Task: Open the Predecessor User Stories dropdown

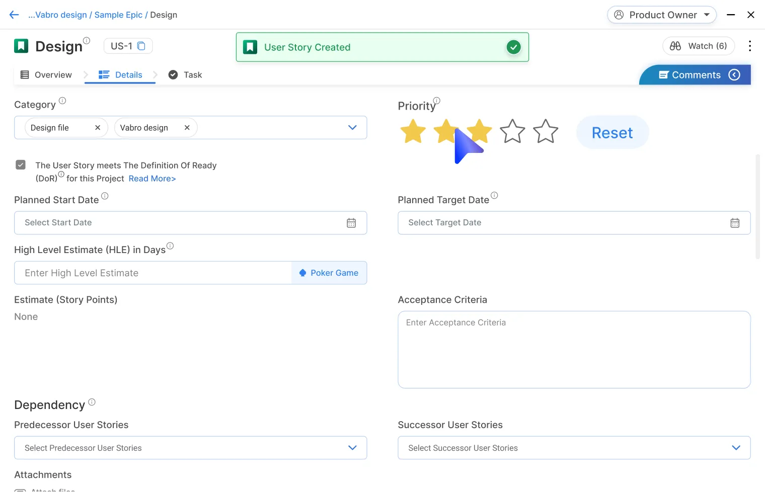Action: [x=352, y=448]
